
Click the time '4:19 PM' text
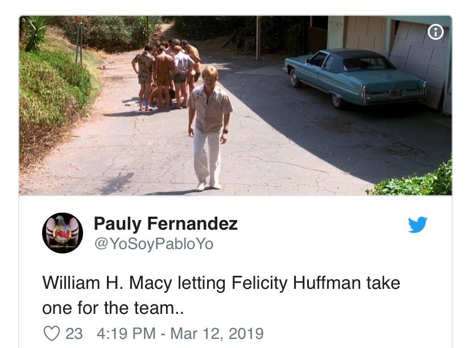pyautogui.click(x=126, y=334)
